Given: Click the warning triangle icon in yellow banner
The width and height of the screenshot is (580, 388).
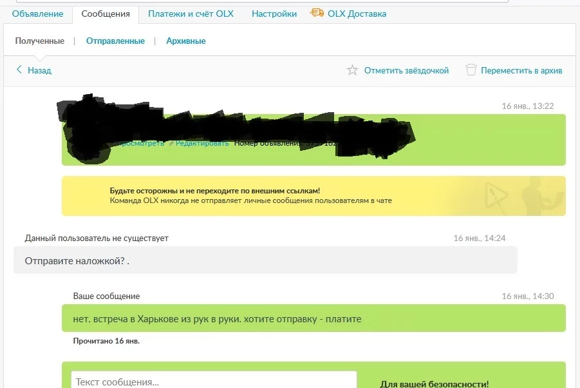Looking at the screenshot, I should coord(495,195).
